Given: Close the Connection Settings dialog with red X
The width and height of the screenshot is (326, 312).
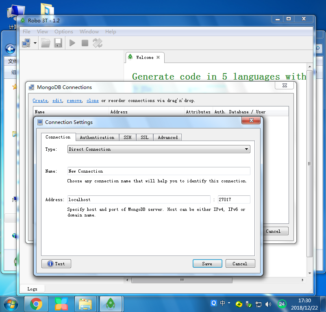Looking at the screenshot, I should (251, 120).
